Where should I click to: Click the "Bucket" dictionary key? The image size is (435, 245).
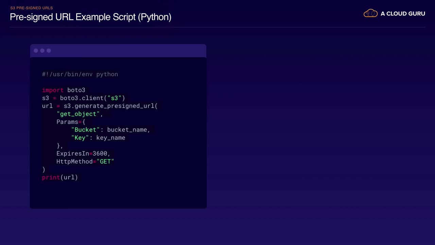(86, 130)
